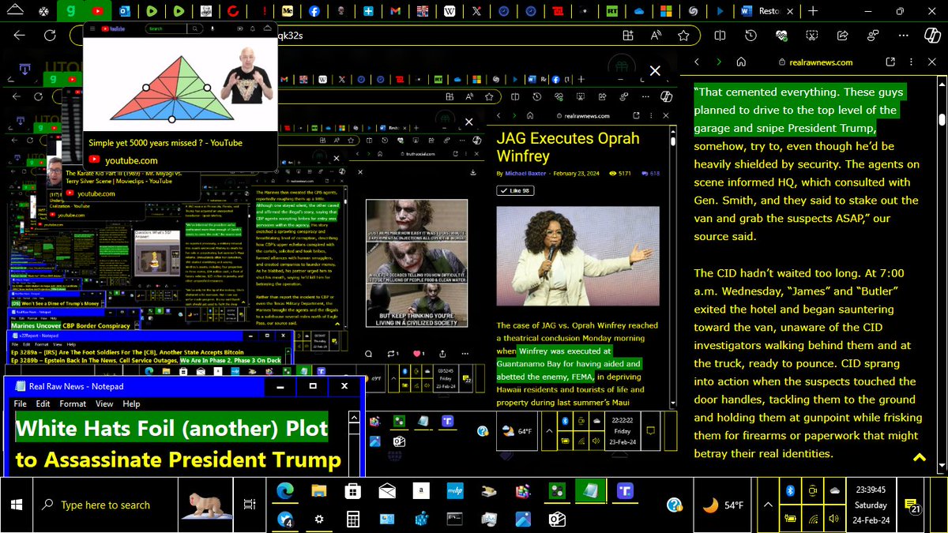The width and height of the screenshot is (948, 533).
Task: Open Browser essentials heart icon
Action: point(781,36)
